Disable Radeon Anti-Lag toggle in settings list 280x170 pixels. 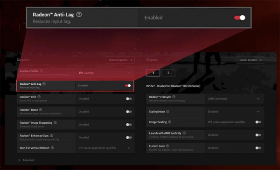click(128, 85)
